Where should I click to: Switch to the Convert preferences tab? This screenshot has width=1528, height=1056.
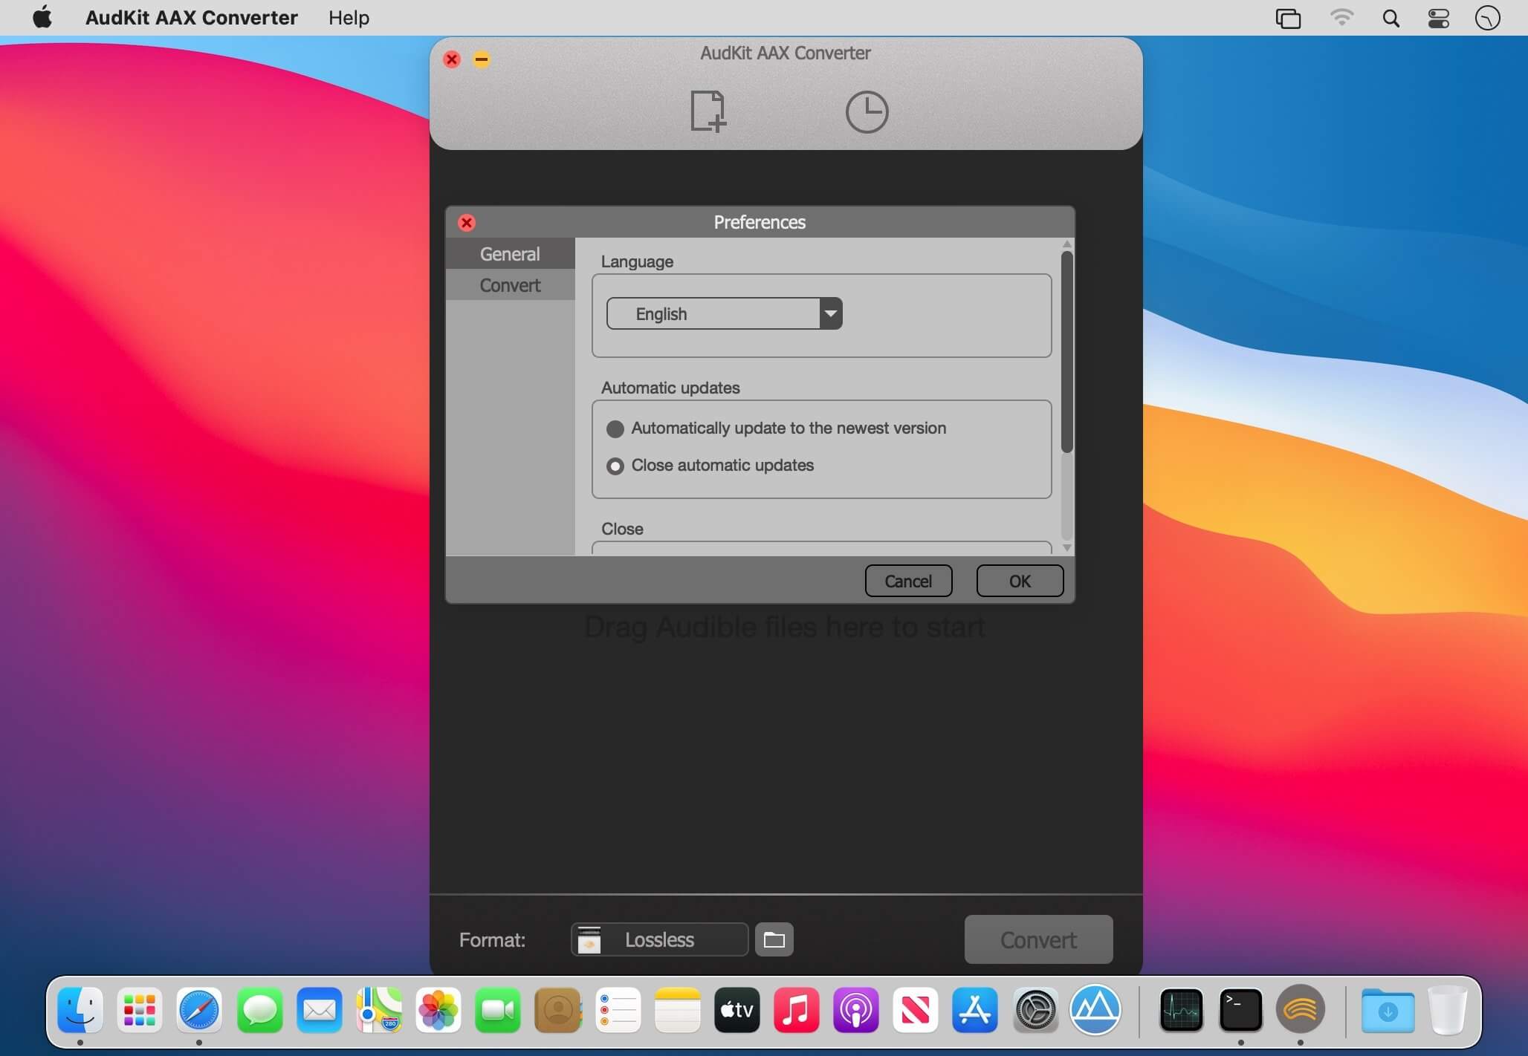tap(510, 284)
